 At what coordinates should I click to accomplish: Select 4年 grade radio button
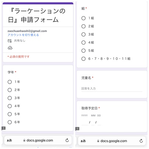coord(10,106)
